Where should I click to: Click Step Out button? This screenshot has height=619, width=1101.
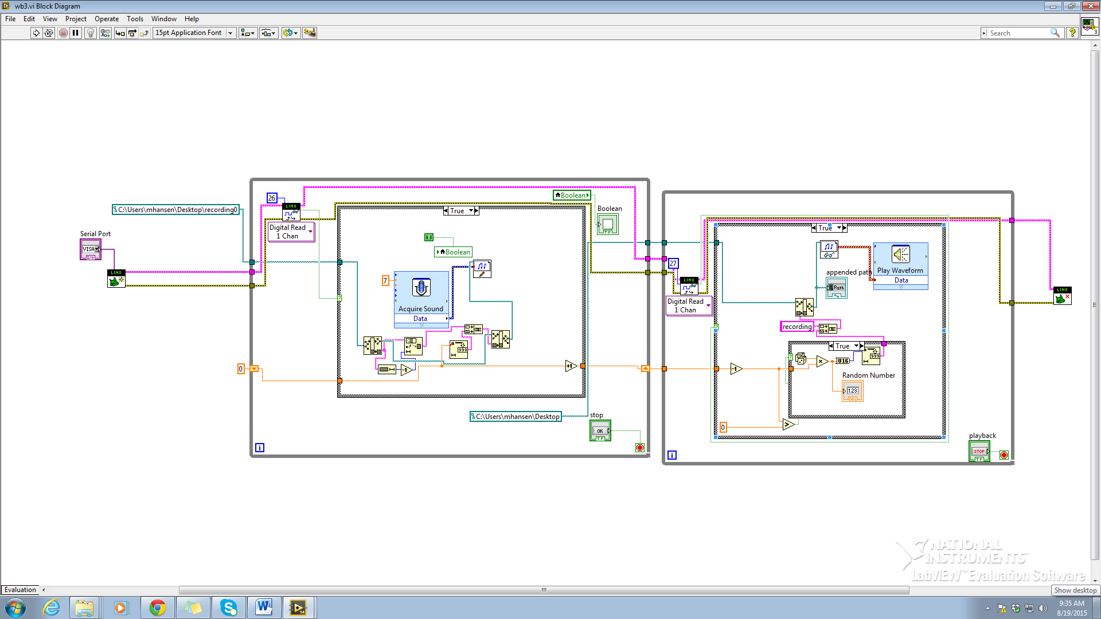pyautogui.click(x=145, y=33)
